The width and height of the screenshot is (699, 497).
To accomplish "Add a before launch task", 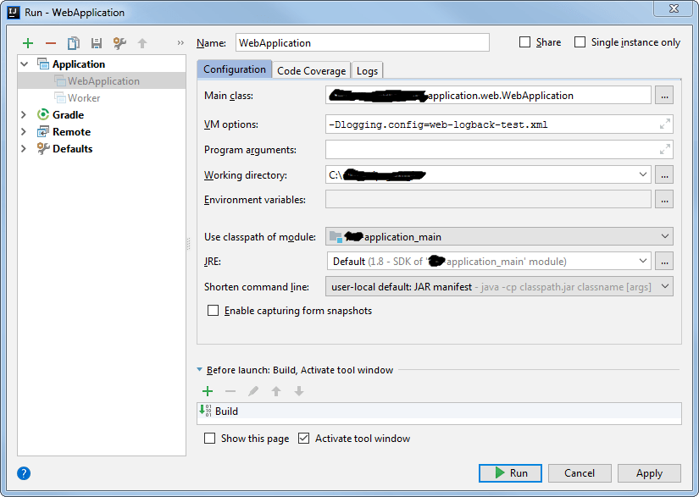I will pos(208,391).
